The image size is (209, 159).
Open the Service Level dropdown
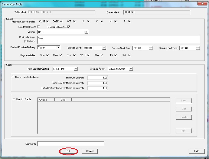coord(104,48)
